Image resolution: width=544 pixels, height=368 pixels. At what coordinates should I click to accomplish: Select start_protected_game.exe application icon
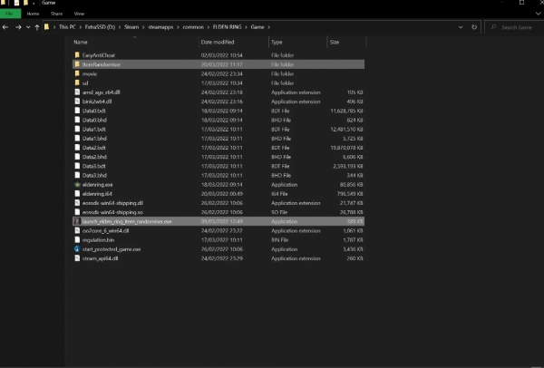click(x=77, y=248)
